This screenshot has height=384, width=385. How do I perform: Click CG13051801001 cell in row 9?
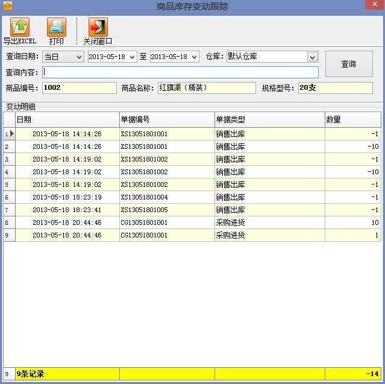(x=167, y=235)
